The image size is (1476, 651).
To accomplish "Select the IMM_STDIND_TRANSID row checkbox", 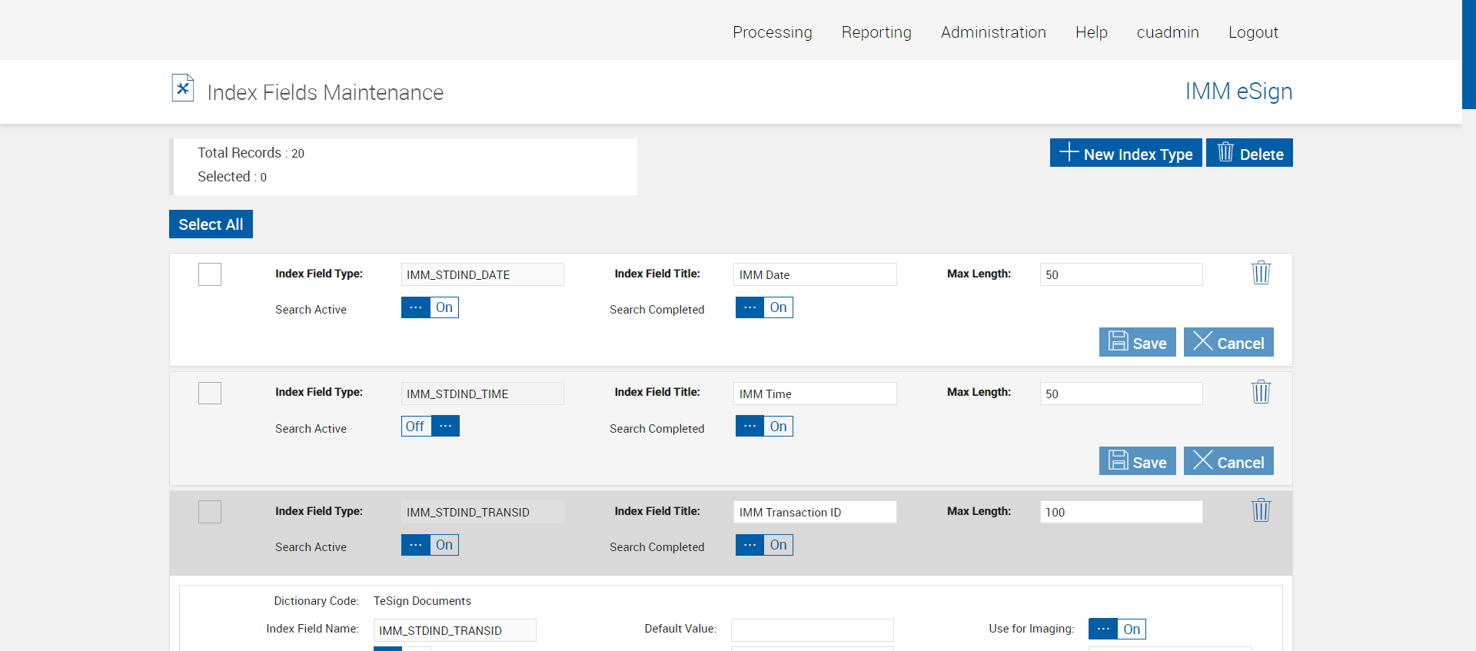I will 210,512.
